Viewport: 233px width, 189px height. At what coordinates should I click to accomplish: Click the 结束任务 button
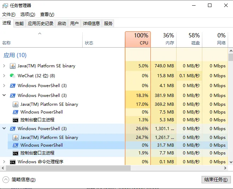click(x=216, y=179)
